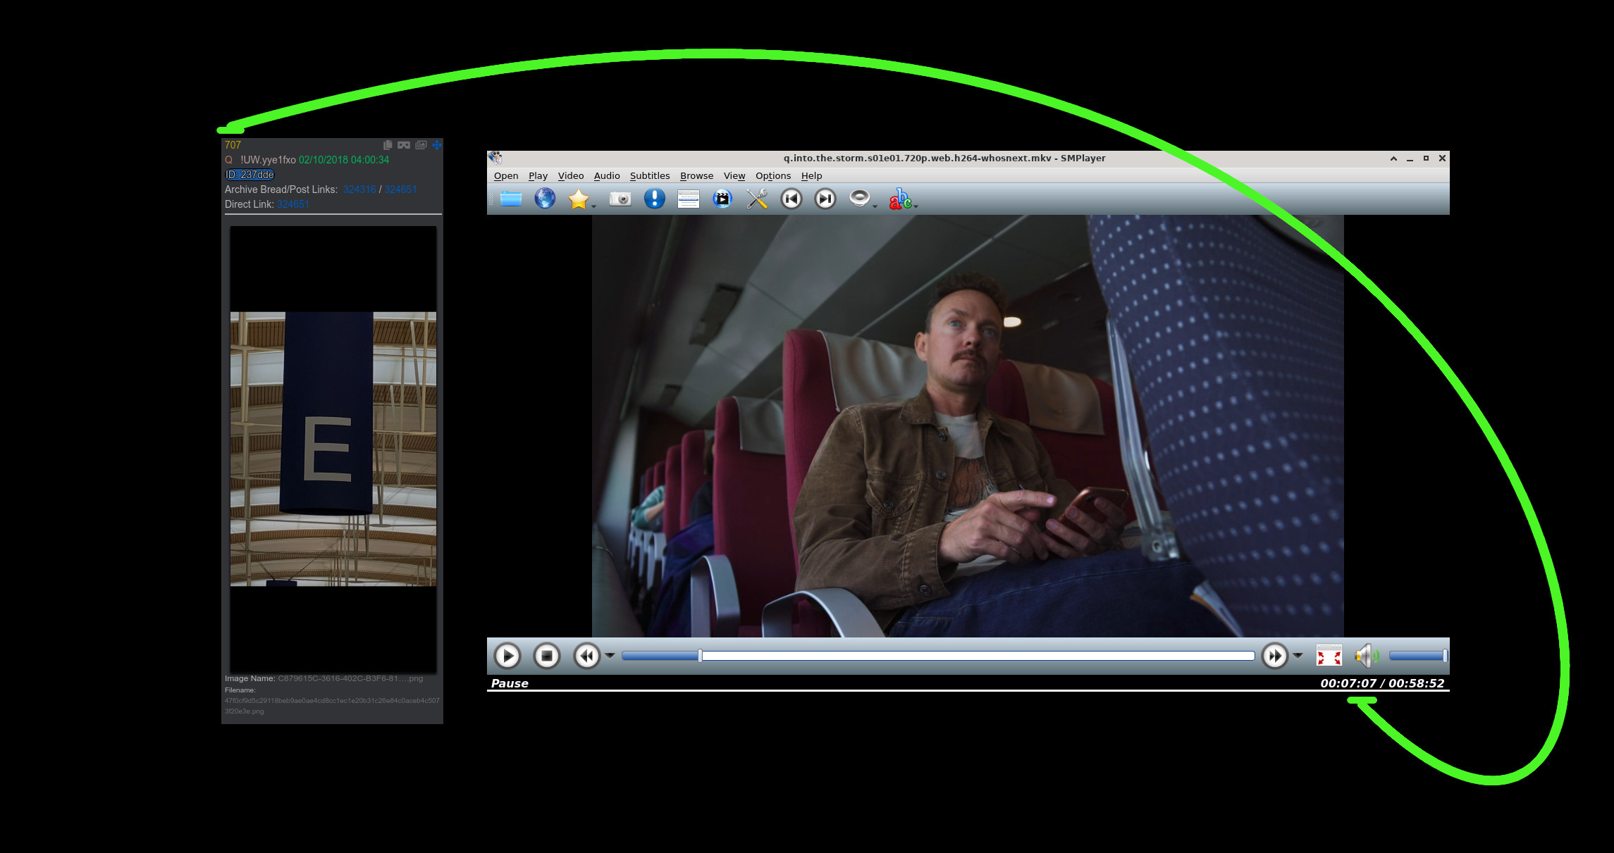Go to previous item in playlist

coord(791,199)
